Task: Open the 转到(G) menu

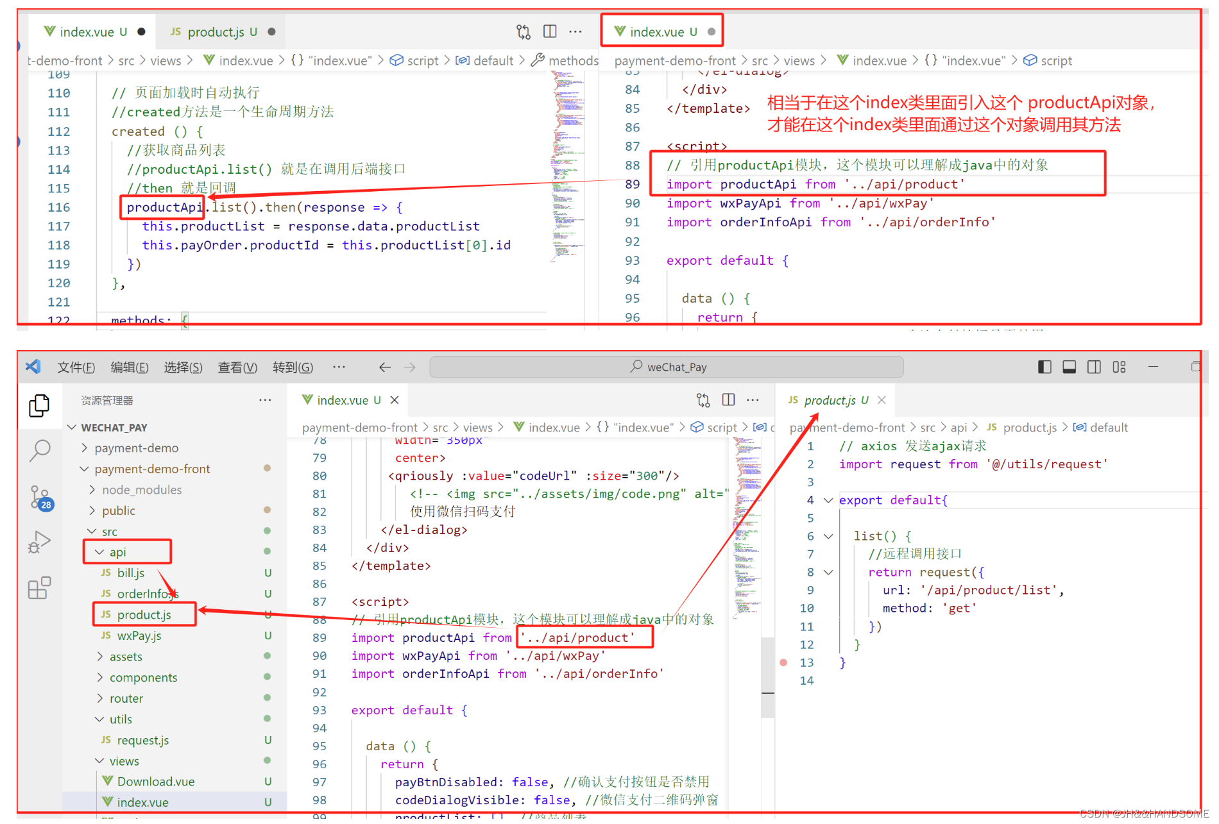Action: pos(293,367)
